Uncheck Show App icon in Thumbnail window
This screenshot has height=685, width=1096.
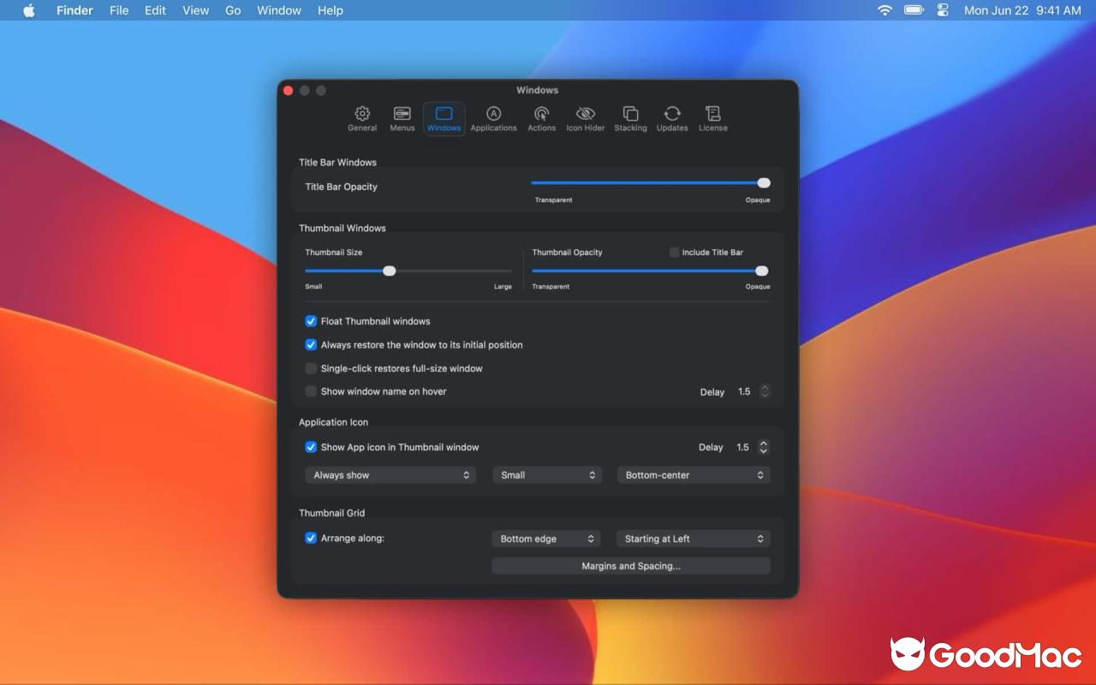pyautogui.click(x=311, y=447)
